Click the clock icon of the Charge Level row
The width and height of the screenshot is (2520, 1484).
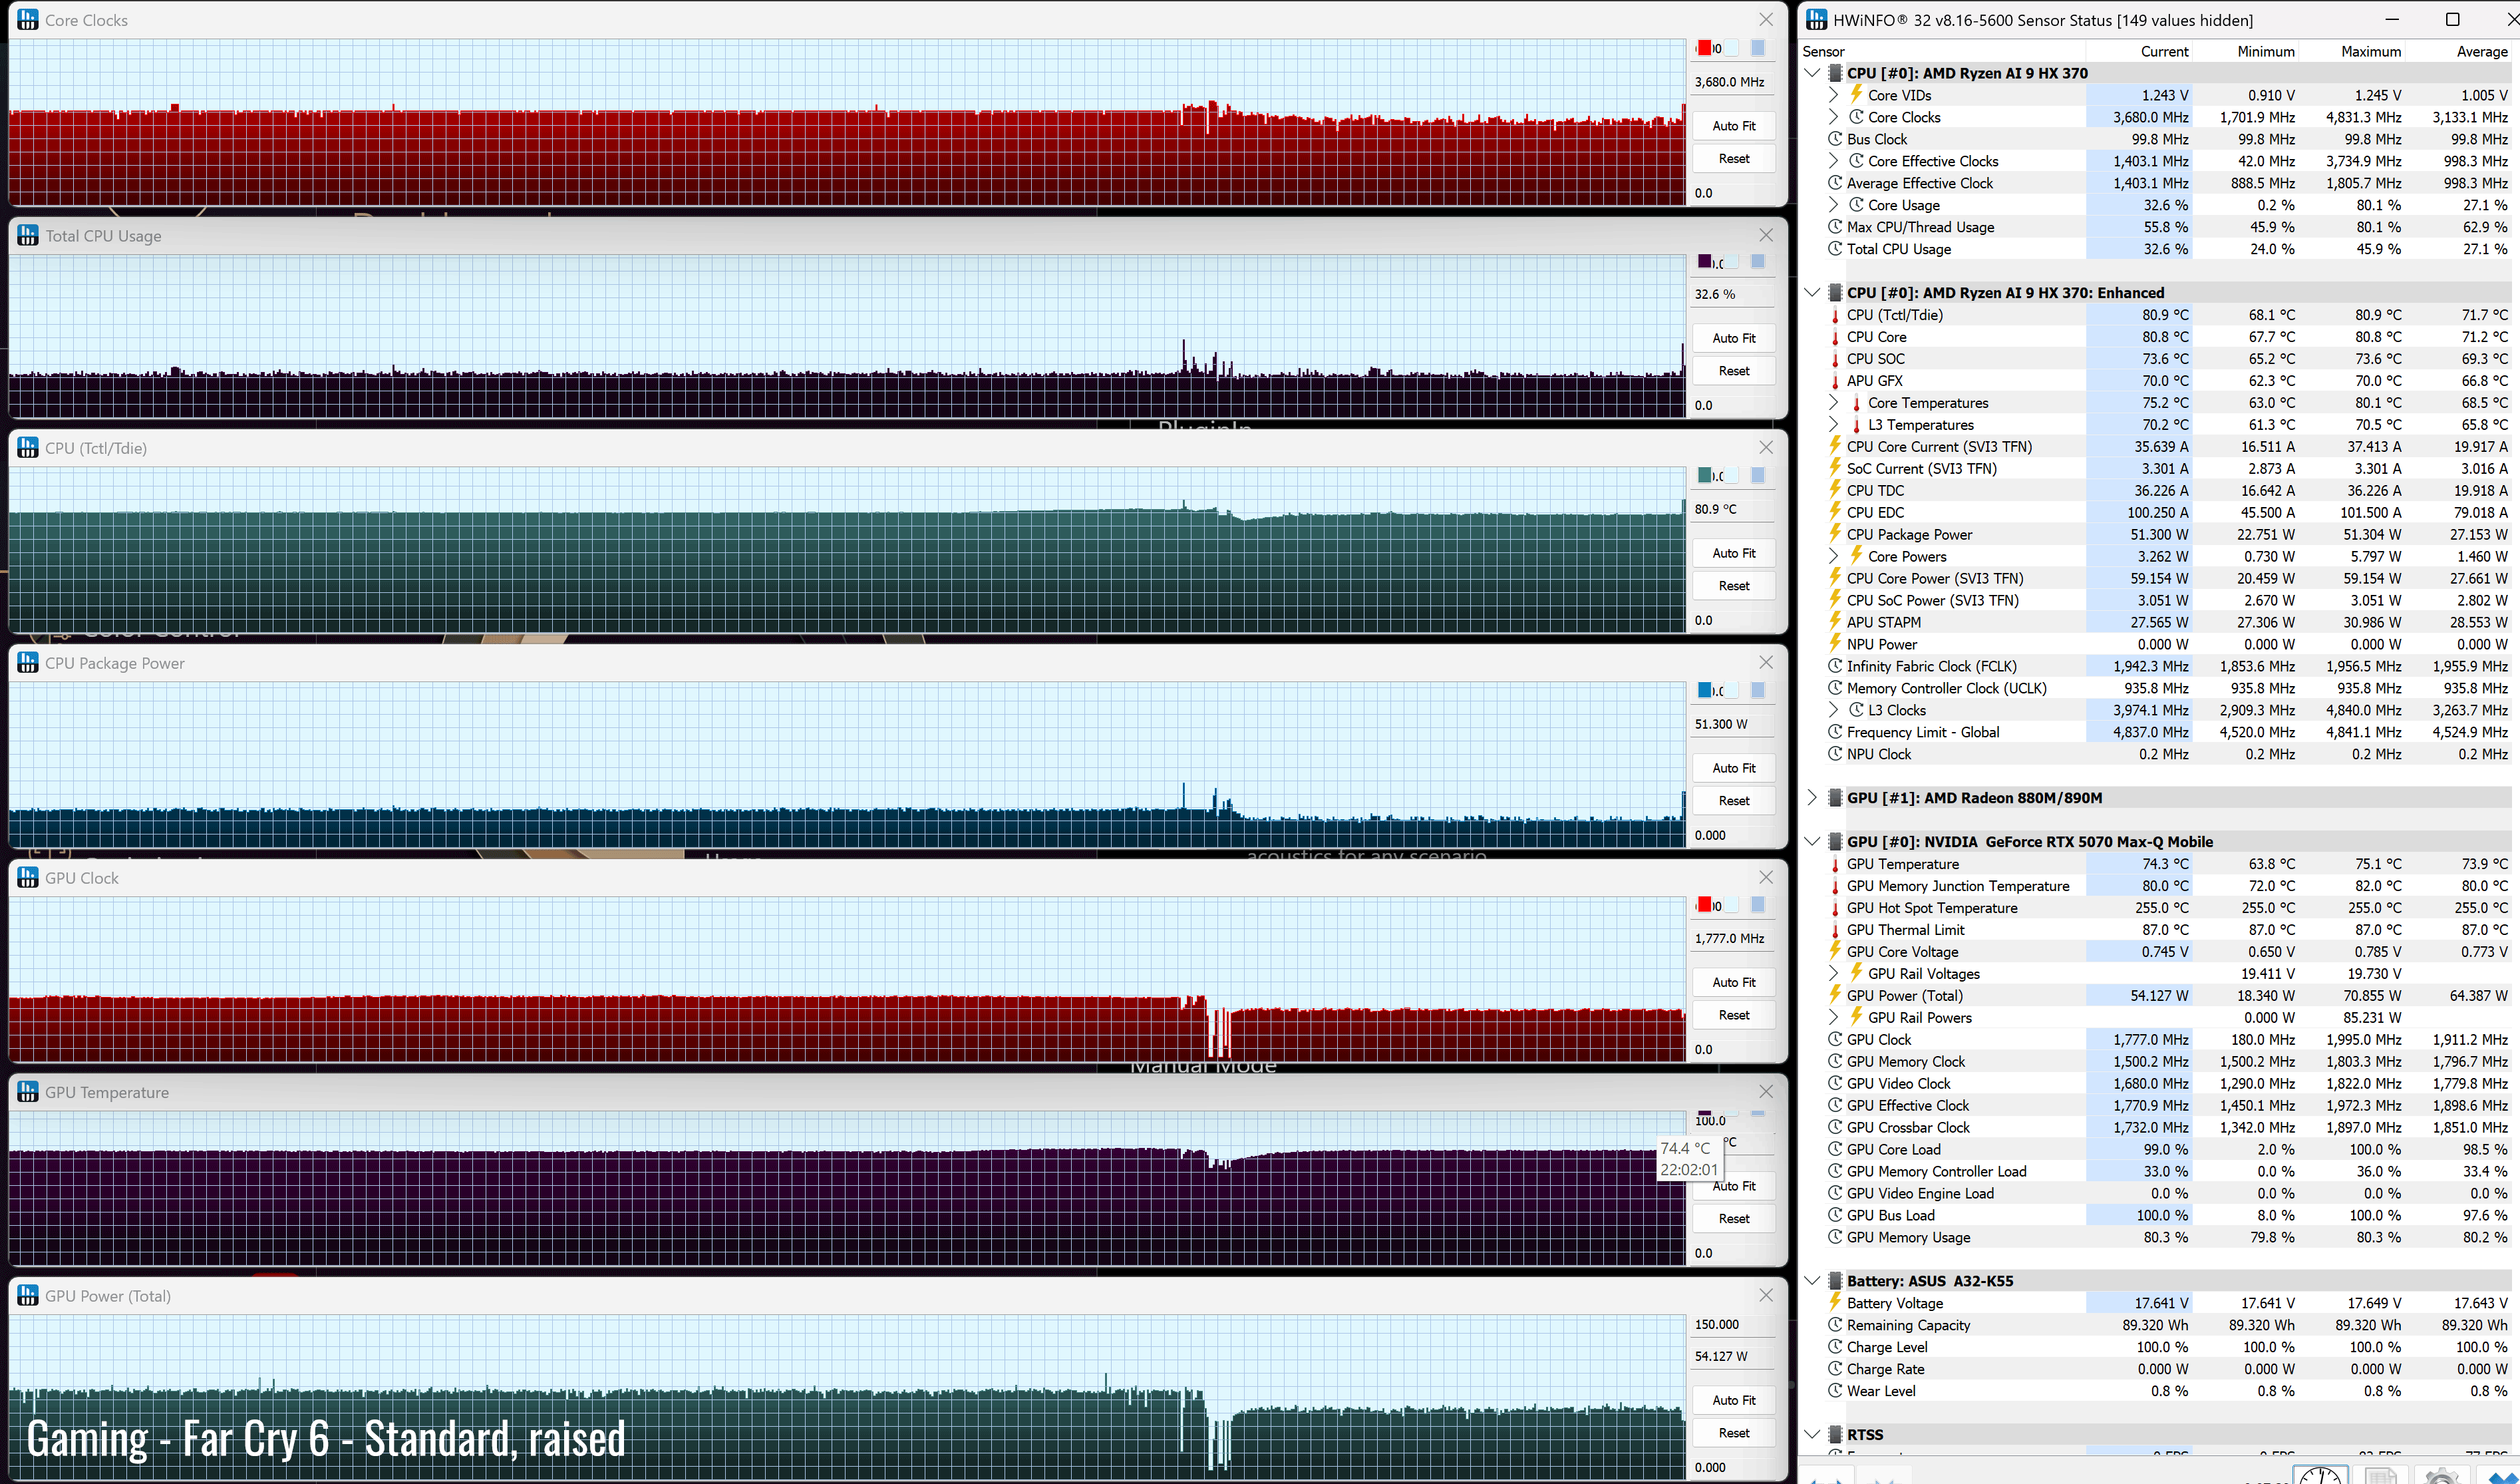coord(1835,1347)
